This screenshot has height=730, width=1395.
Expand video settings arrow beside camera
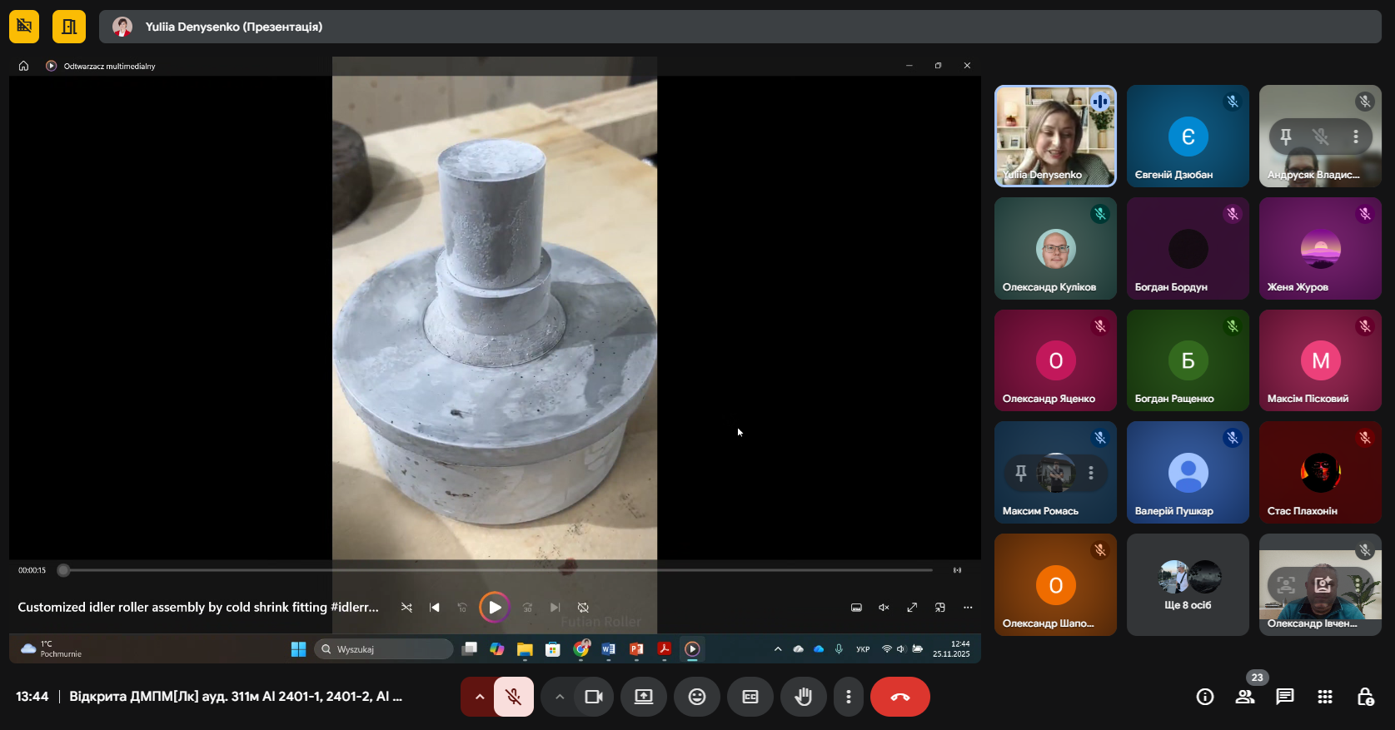(560, 697)
